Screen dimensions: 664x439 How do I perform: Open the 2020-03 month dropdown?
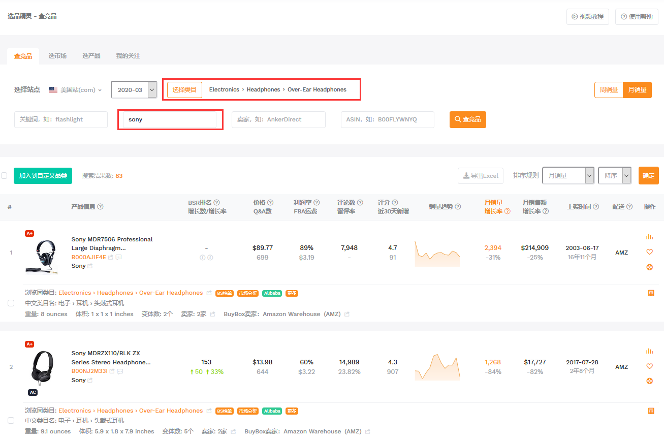coord(134,90)
